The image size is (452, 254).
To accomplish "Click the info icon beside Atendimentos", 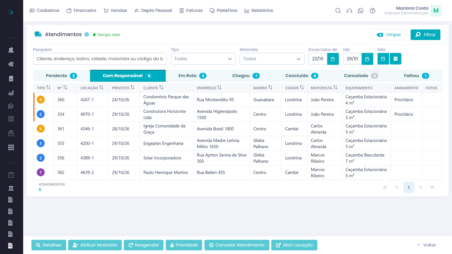I will pos(87,34).
